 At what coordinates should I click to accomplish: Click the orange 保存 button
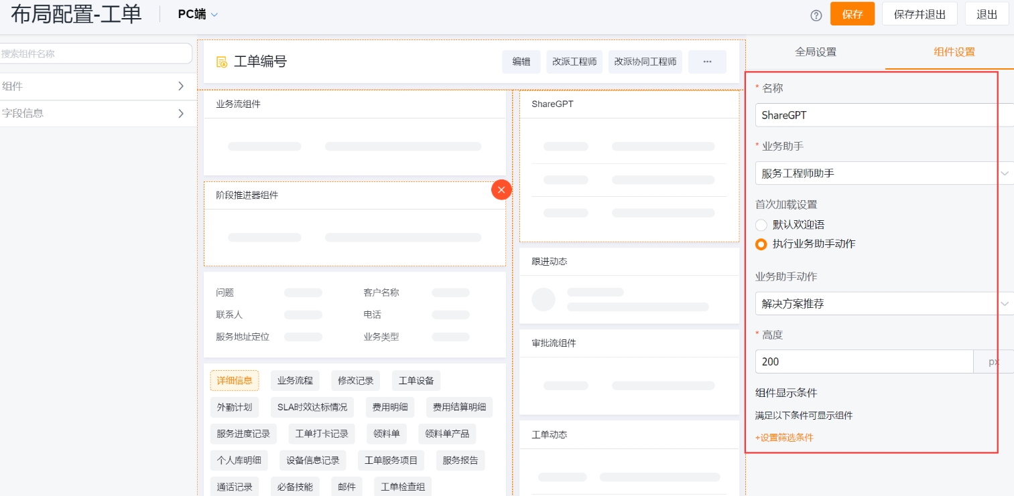coord(852,14)
